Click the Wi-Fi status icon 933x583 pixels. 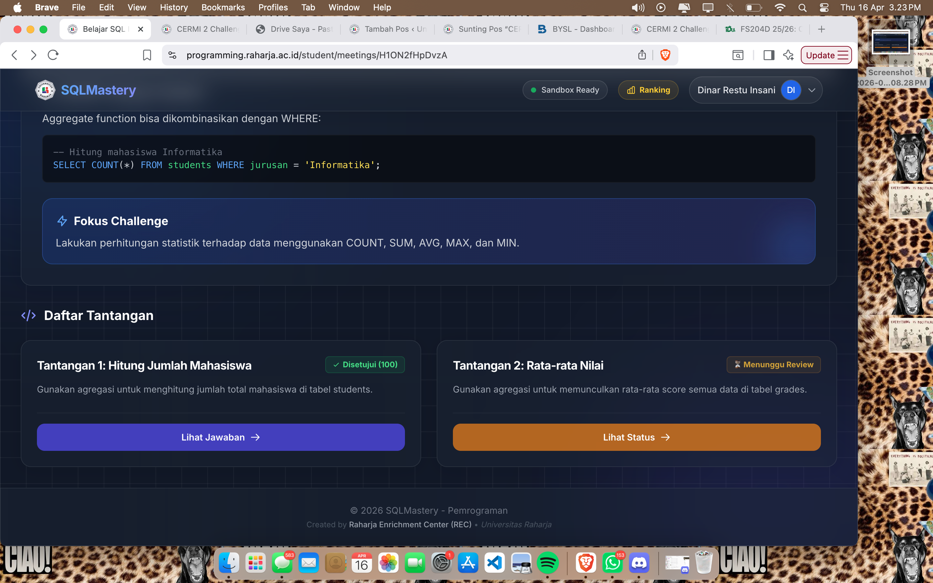point(779,7)
